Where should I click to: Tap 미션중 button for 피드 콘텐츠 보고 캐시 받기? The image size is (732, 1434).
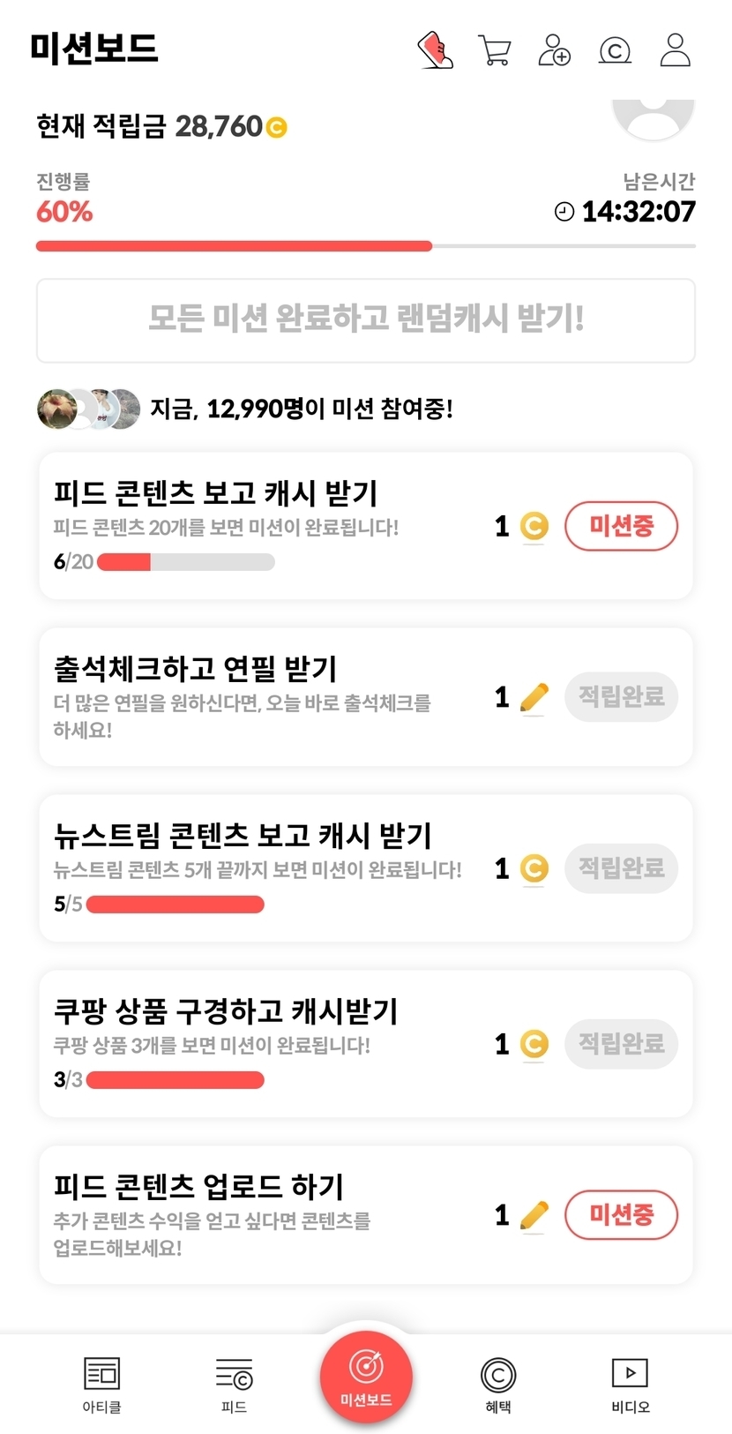coord(621,526)
